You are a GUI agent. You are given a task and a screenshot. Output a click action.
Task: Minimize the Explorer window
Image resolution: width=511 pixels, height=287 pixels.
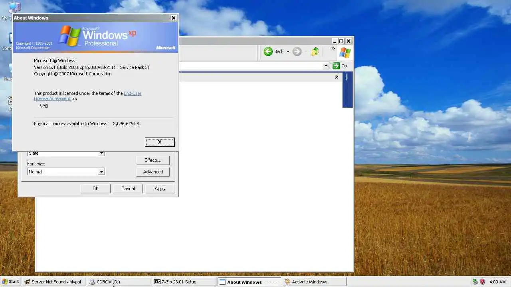point(334,41)
